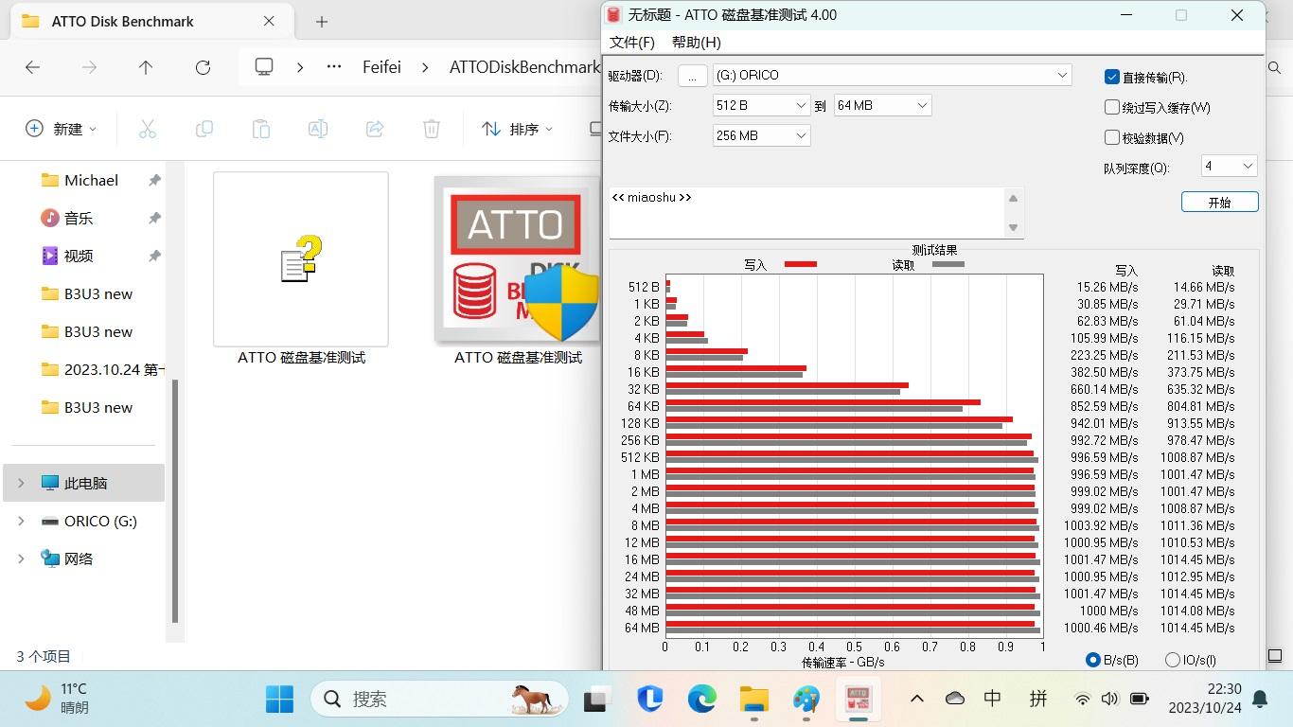Viewport: 1293px width, 727px height.
Task: Click the Cut scissors icon
Action: coord(148,129)
